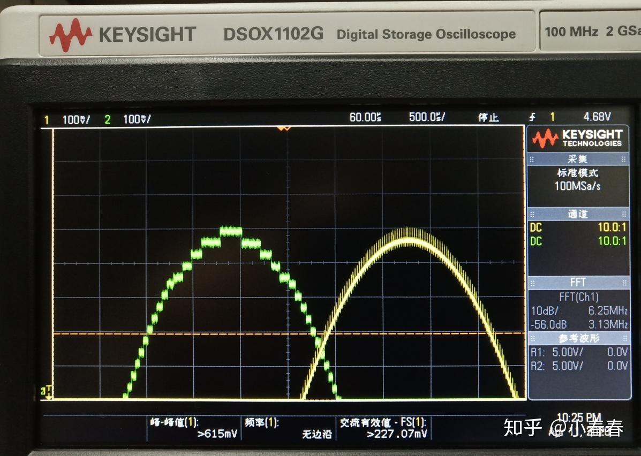The image size is (641, 456).
Task: Select the yellow channel 1 indicator
Action: tap(47, 120)
